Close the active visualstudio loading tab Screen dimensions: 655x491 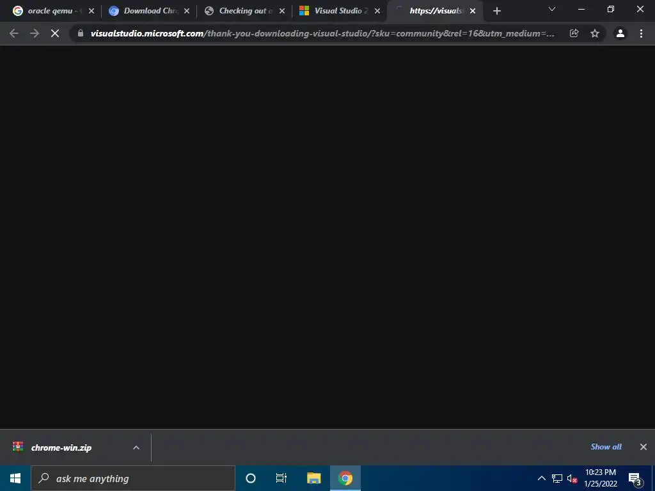click(473, 12)
